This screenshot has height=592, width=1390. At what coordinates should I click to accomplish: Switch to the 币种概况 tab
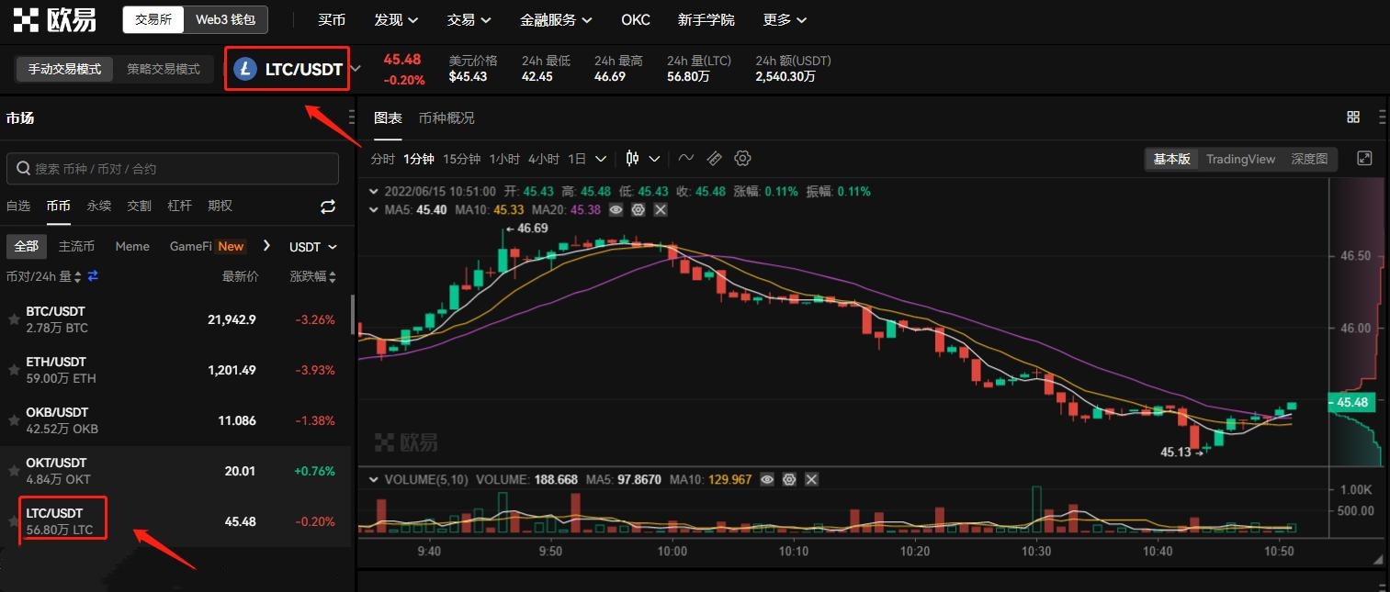[446, 117]
